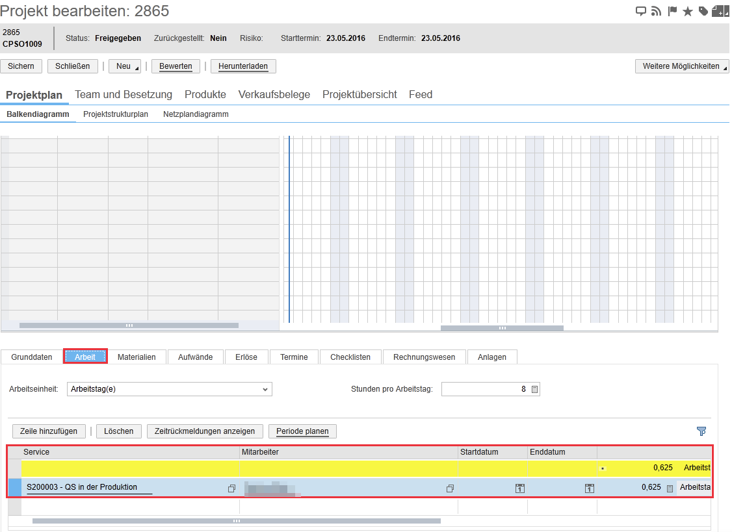Open calendar picker in Startdatum cell
The width and height of the screenshot is (732, 532).
click(x=520, y=488)
